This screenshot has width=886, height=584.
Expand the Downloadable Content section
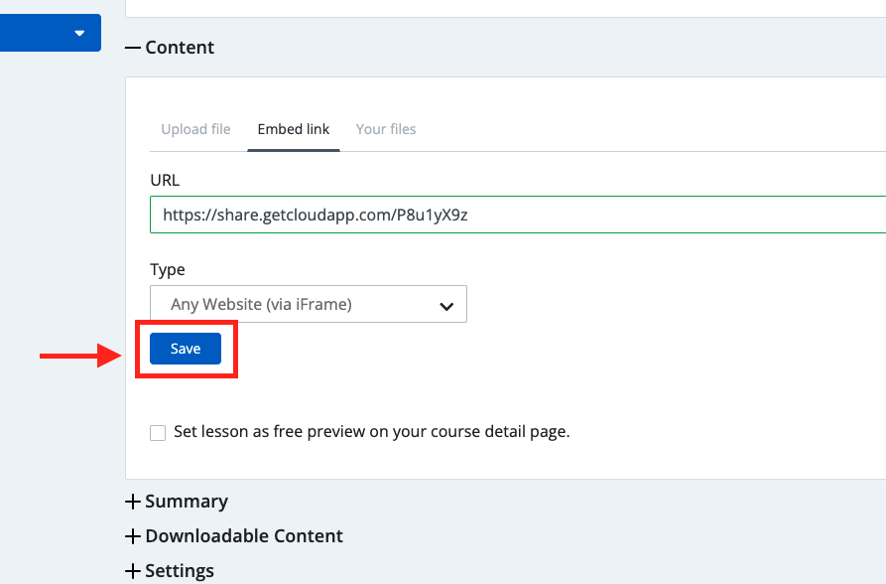click(x=244, y=536)
